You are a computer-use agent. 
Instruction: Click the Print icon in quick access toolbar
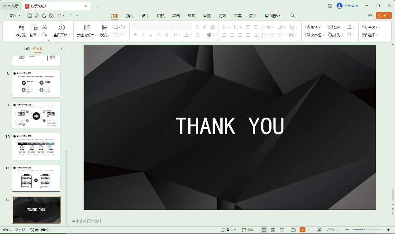coord(44,16)
